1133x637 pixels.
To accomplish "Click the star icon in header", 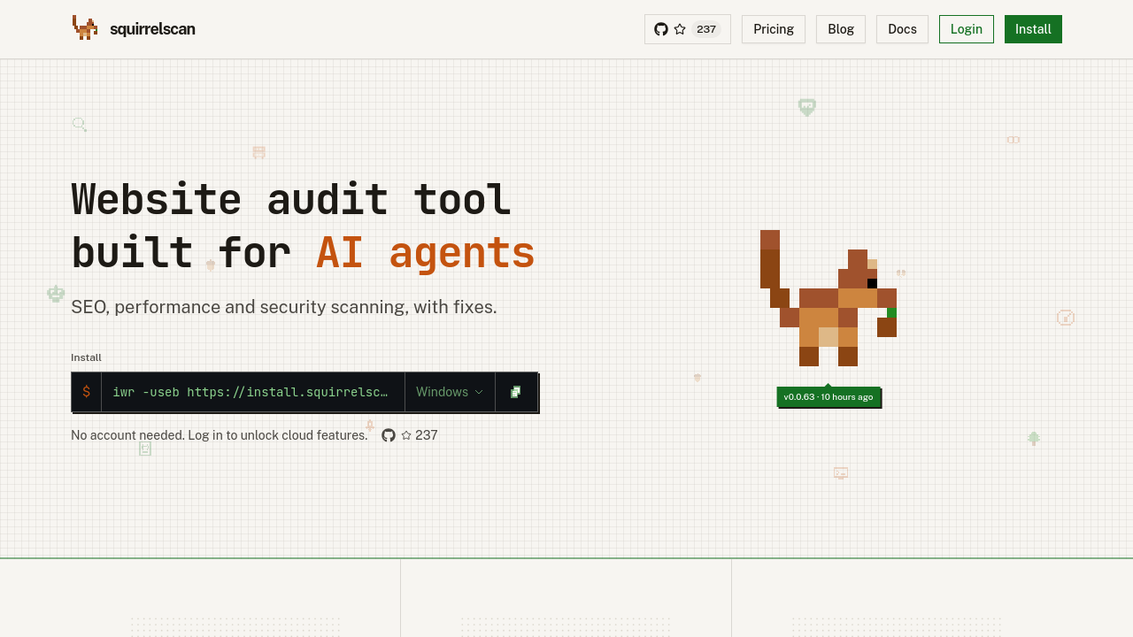I will [680, 29].
